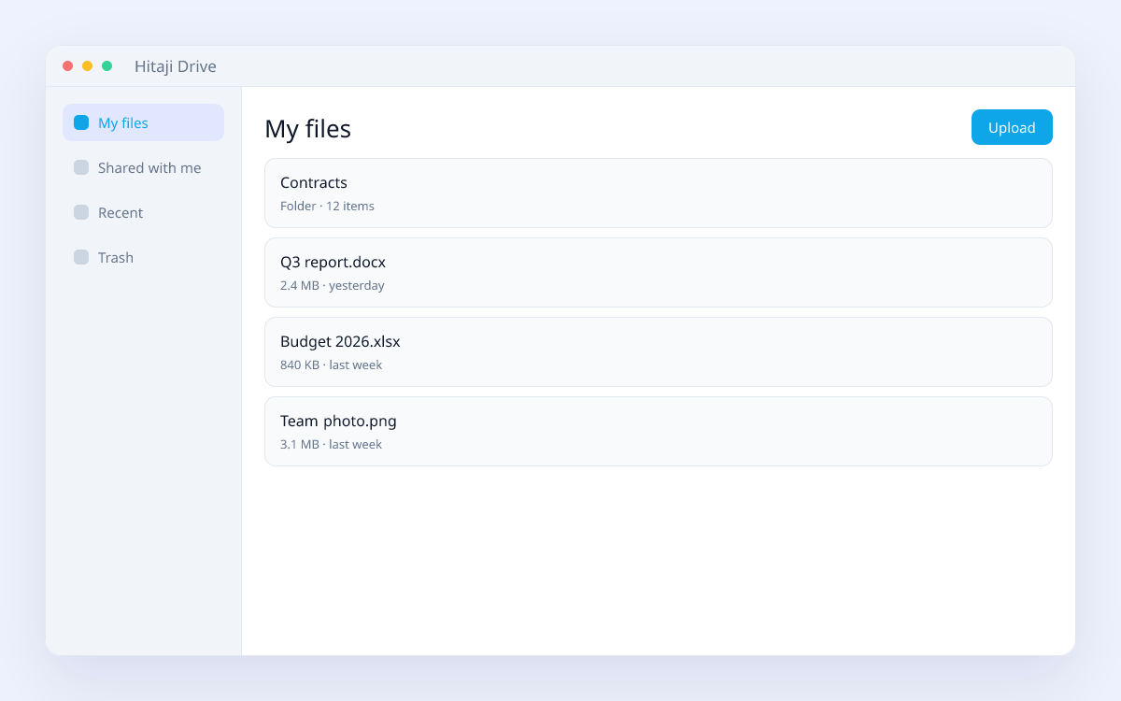Click the "3.1 MB · last week" details

point(331,444)
